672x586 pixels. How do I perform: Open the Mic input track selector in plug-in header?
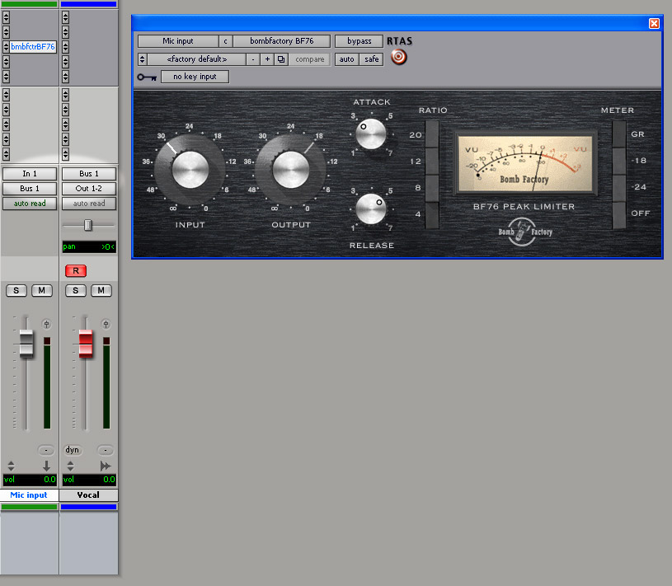(178, 40)
